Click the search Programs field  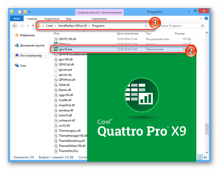177,26
